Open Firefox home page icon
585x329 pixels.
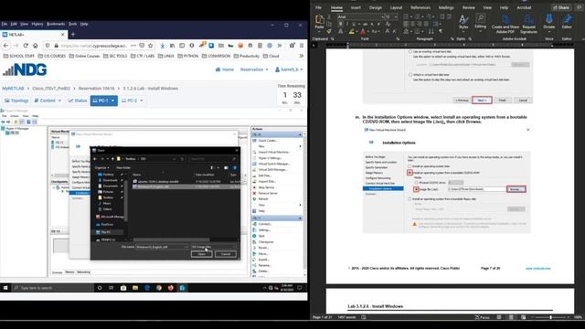pos(35,46)
